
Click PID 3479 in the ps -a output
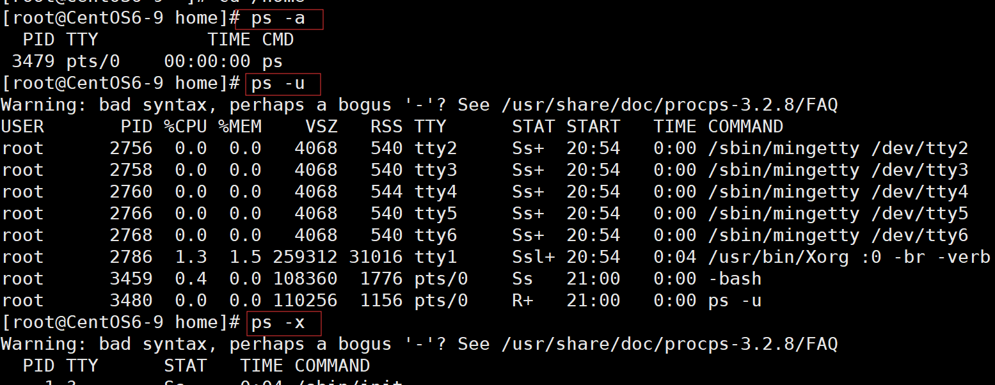pyautogui.click(x=33, y=62)
